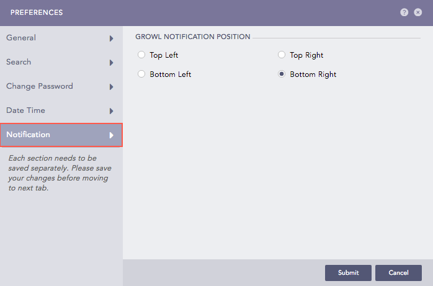Click the arrow icon beside General
The width and height of the screenshot is (433, 286).
(x=112, y=38)
